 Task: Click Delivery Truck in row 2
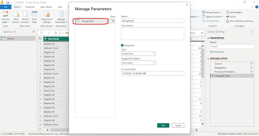coord(51,48)
